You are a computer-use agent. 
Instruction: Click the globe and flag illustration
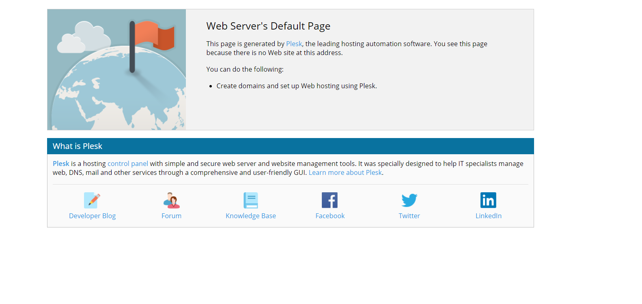point(116,70)
